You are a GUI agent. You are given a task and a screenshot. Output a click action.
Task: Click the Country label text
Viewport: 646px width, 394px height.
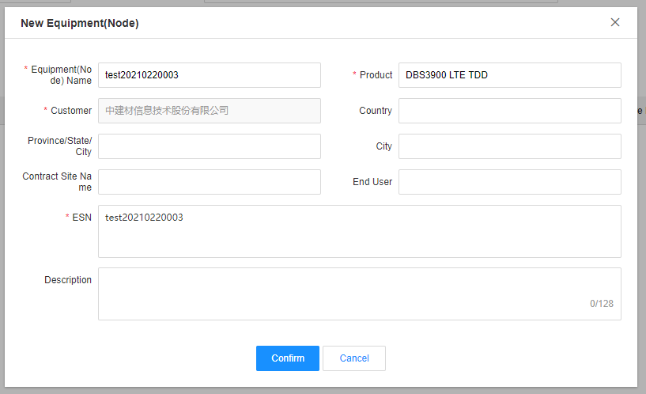pyautogui.click(x=376, y=111)
